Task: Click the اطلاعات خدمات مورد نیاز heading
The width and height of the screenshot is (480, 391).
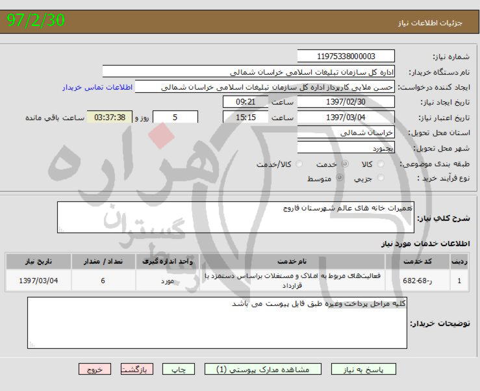Action: 425,244
